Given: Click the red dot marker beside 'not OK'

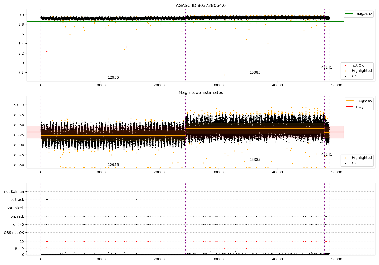Looking at the screenshot, I should [x=345, y=66].
